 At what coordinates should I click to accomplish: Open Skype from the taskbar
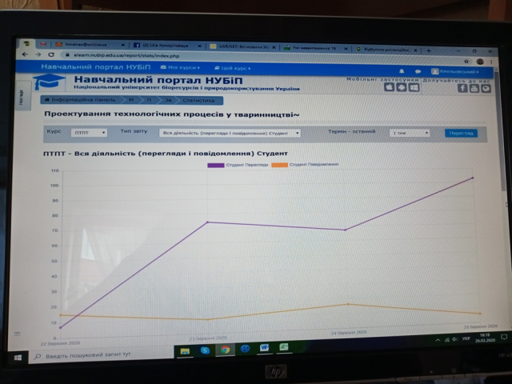(205, 350)
